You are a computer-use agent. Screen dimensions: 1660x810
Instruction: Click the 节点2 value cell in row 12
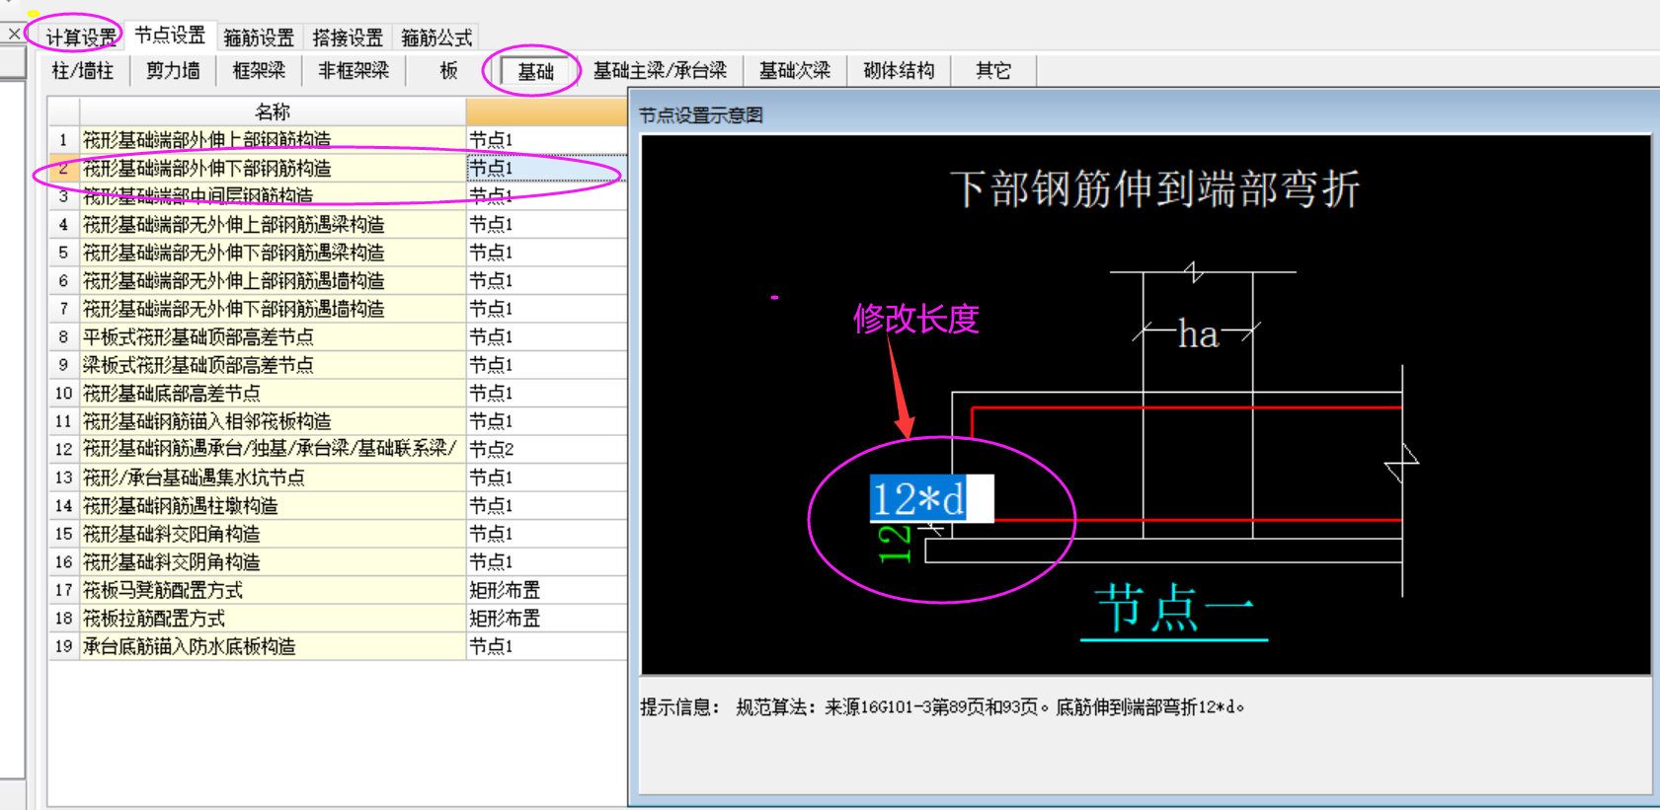546,450
